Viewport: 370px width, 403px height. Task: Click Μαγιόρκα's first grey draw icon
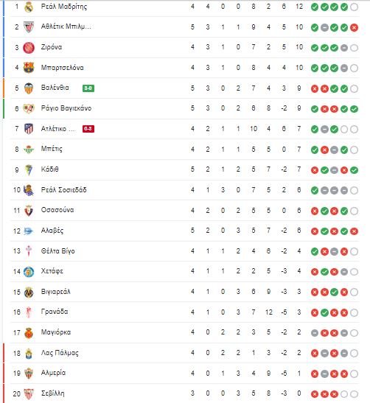[x=315, y=333]
